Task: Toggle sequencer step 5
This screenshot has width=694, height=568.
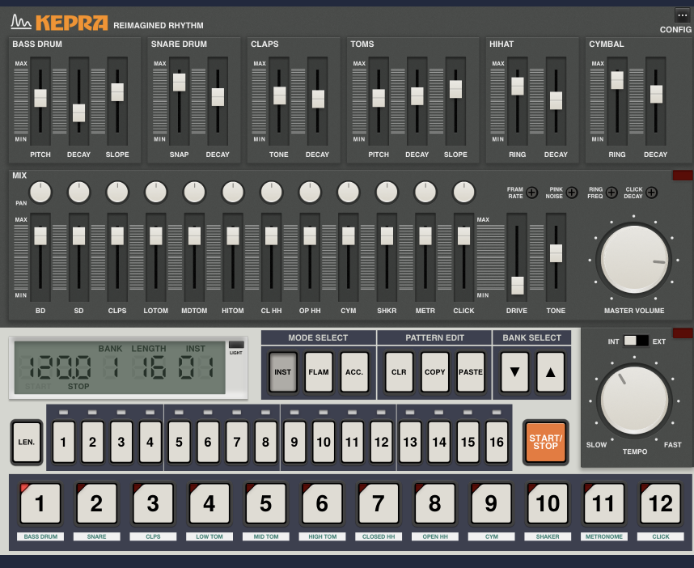Action: tap(179, 442)
